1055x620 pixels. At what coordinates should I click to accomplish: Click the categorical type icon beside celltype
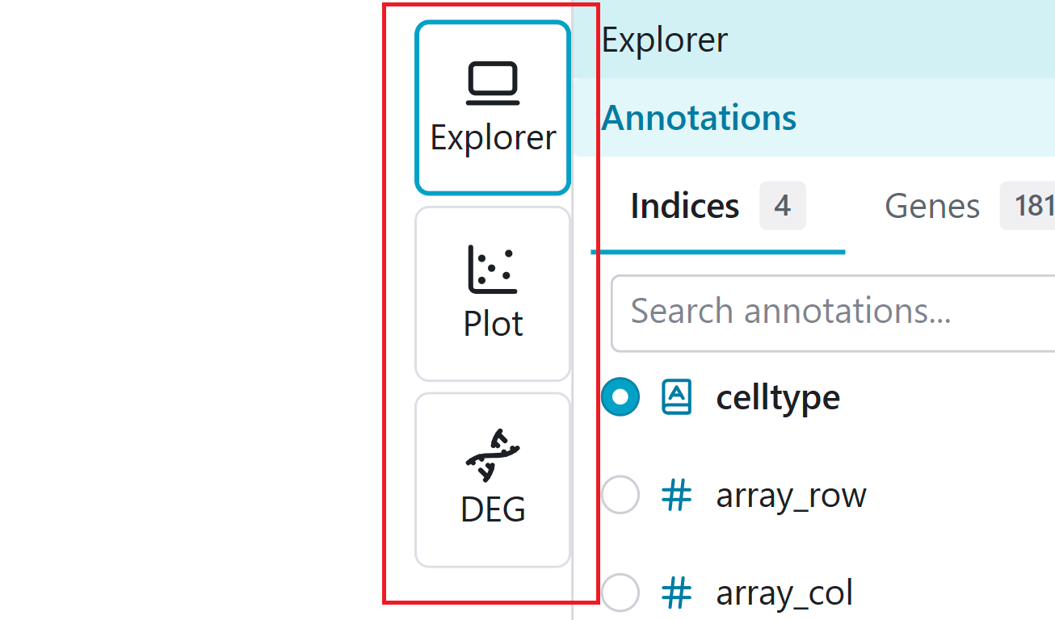[x=676, y=396]
